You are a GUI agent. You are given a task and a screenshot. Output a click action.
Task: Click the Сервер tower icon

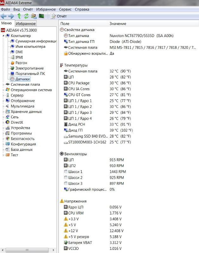pyautogui.click(x=8, y=96)
